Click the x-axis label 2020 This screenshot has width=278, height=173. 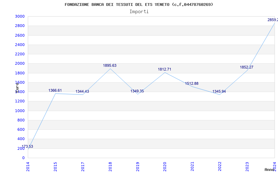pos(165,167)
